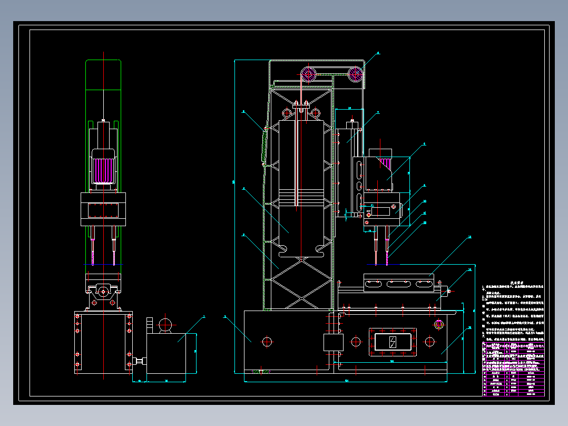This screenshot has width=568, height=426.
Task: Select the green guard cover atop left view
Action: [x=103, y=75]
